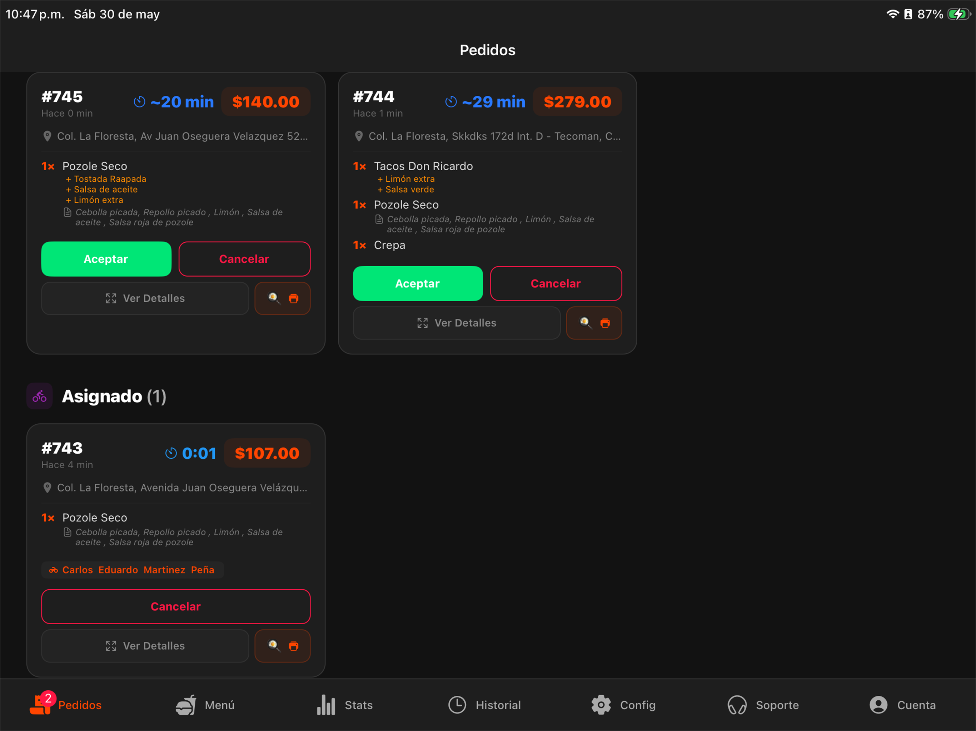Click magnifier icon on order #743
The image size is (976, 731).
click(x=274, y=646)
